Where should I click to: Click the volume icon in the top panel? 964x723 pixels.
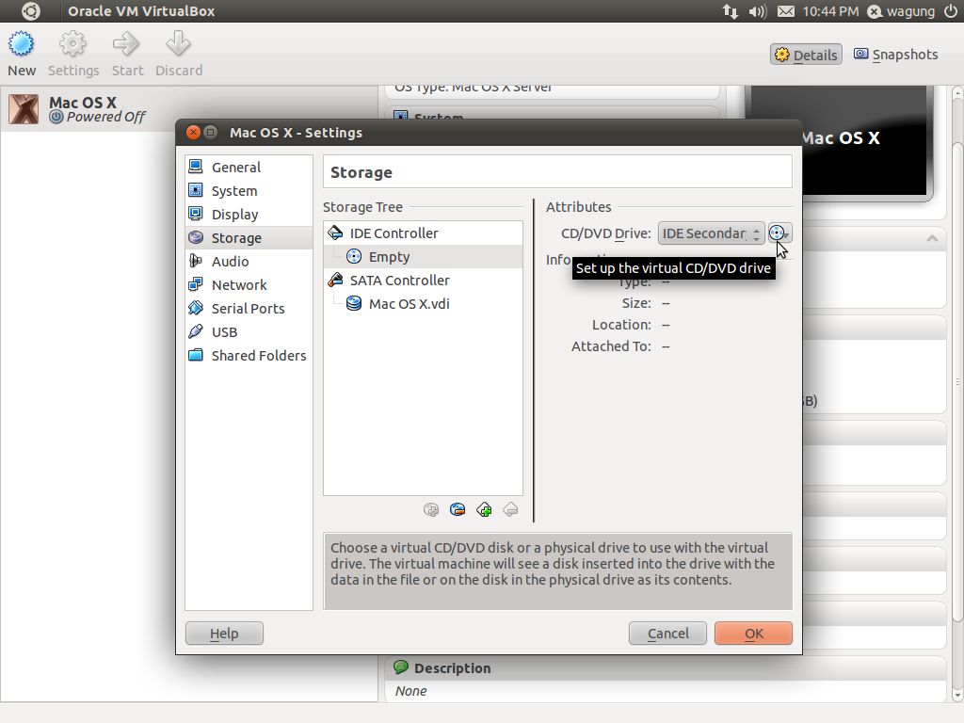click(x=757, y=11)
